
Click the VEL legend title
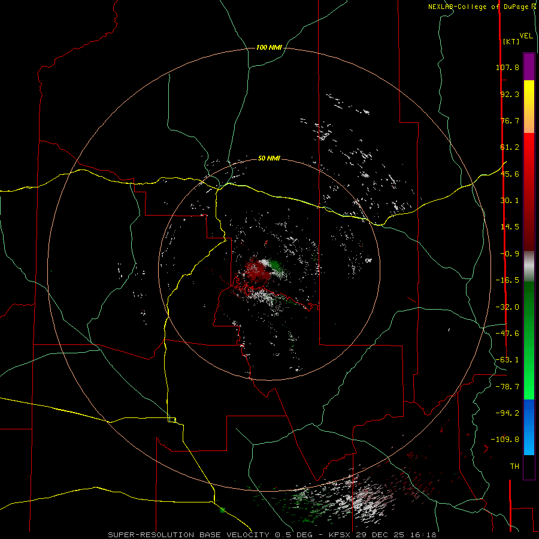[526, 36]
